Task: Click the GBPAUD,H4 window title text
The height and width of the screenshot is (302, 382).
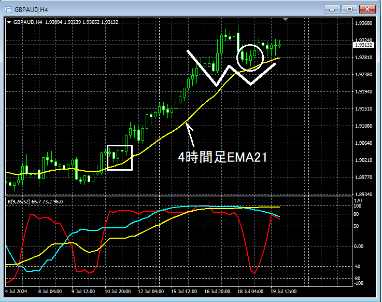Action: pos(31,10)
